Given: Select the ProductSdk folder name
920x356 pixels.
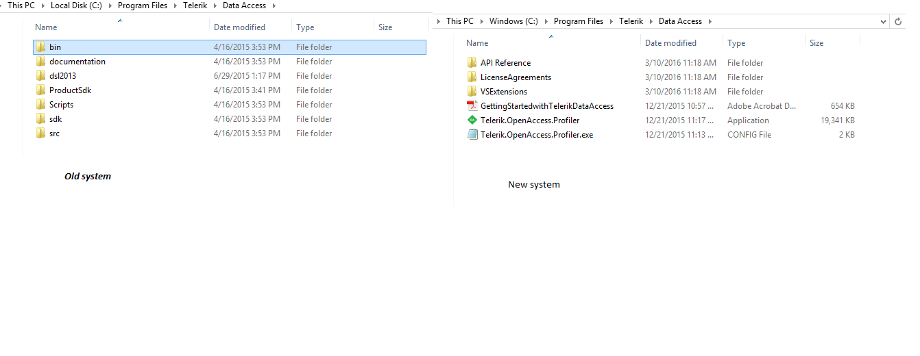Looking at the screenshot, I should (x=70, y=90).
